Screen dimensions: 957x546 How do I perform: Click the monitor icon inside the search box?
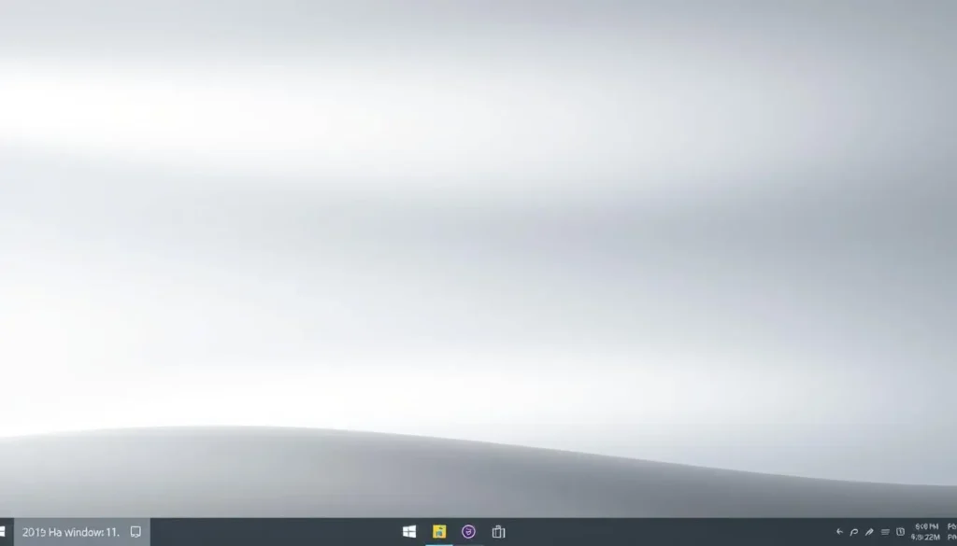click(x=135, y=531)
